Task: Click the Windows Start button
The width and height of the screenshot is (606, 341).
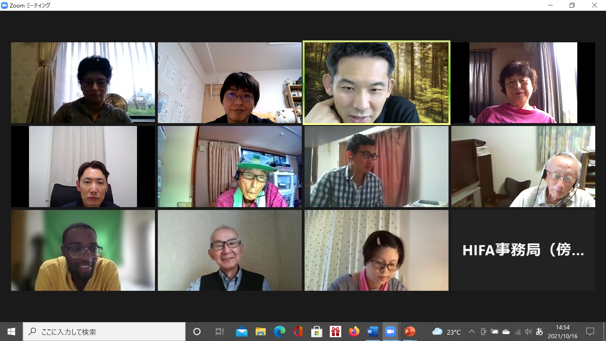Action: click(x=11, y=332)
